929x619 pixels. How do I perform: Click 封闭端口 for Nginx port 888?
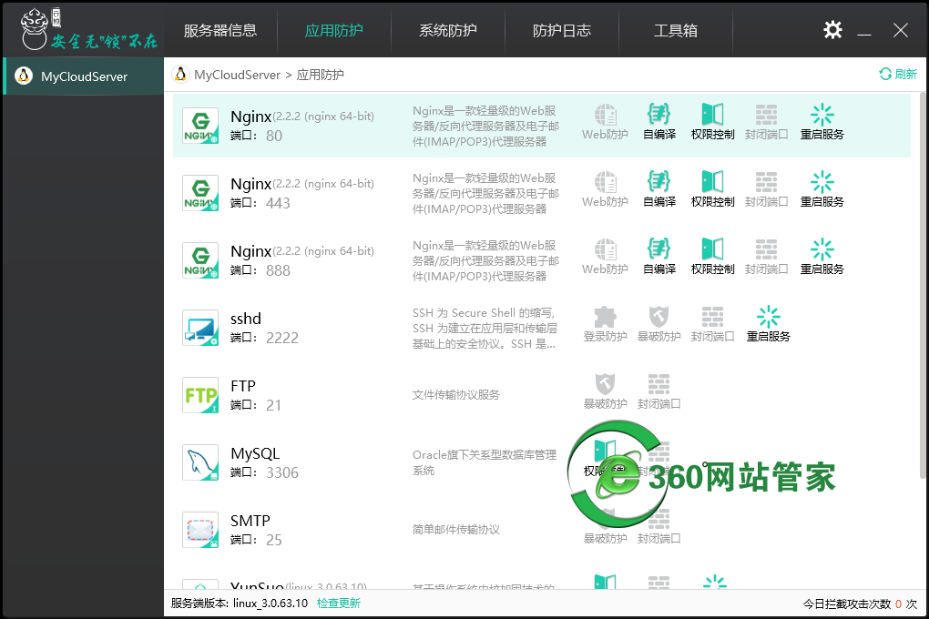[x=766, y=257]
